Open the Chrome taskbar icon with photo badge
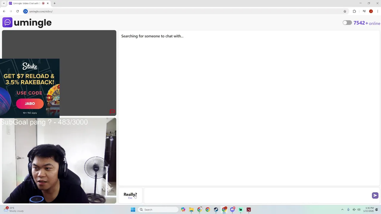The height and width of the screenshot is (214, 381). pyautogui.click(x=199, y=210)
